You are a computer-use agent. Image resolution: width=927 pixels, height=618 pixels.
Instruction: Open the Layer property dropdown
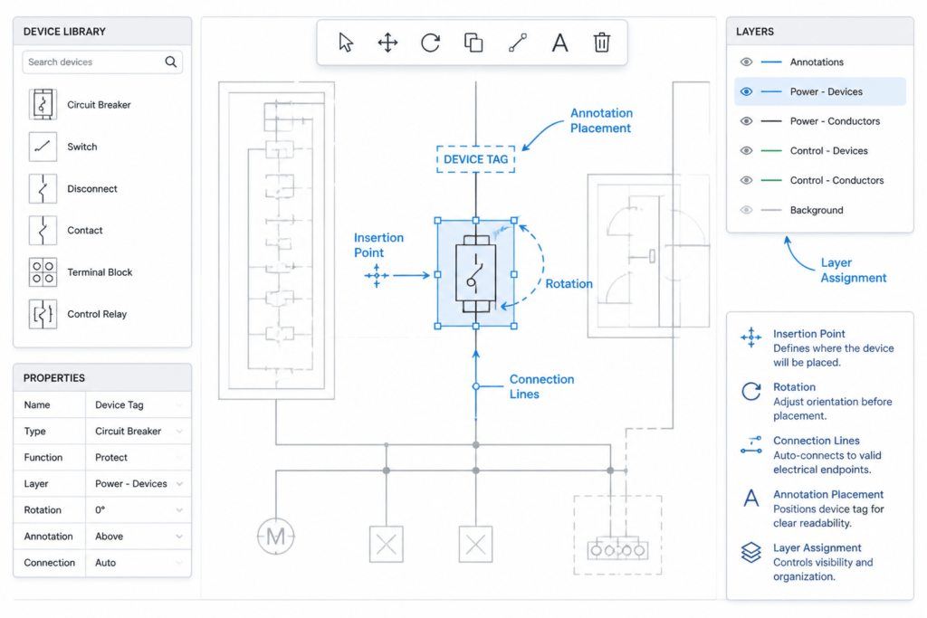(179, 484)
